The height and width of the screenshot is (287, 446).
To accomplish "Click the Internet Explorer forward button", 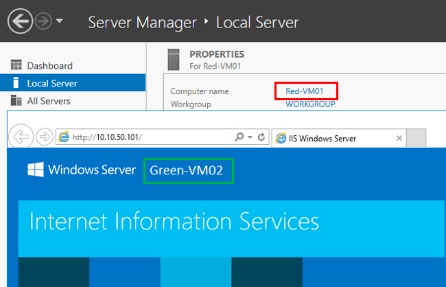I will [43, 137].
